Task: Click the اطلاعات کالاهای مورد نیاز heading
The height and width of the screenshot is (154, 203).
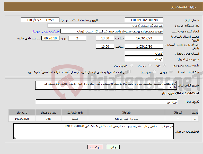Action: pyautogui.click(x=180, y=93)
